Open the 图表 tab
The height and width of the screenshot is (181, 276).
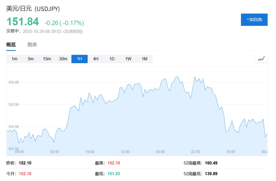click(32, 45)
